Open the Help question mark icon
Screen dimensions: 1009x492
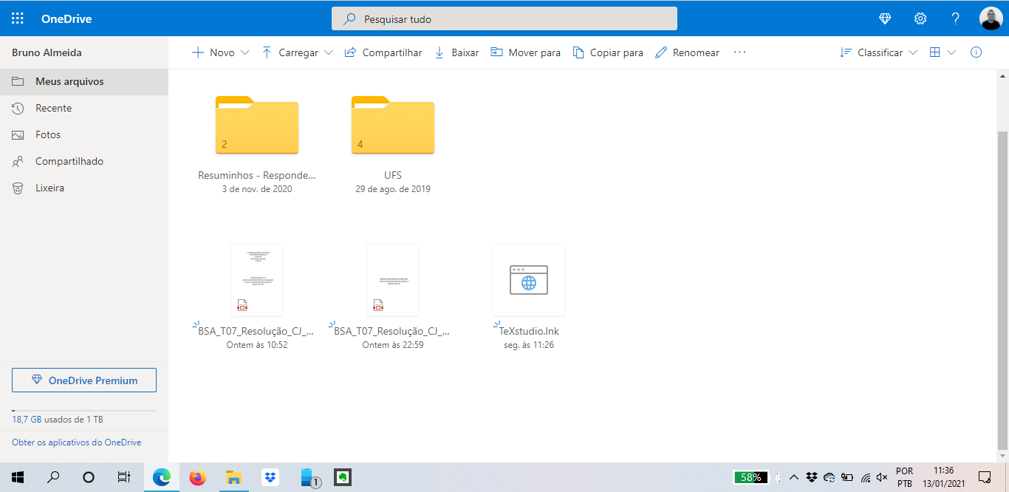point(955,18)
